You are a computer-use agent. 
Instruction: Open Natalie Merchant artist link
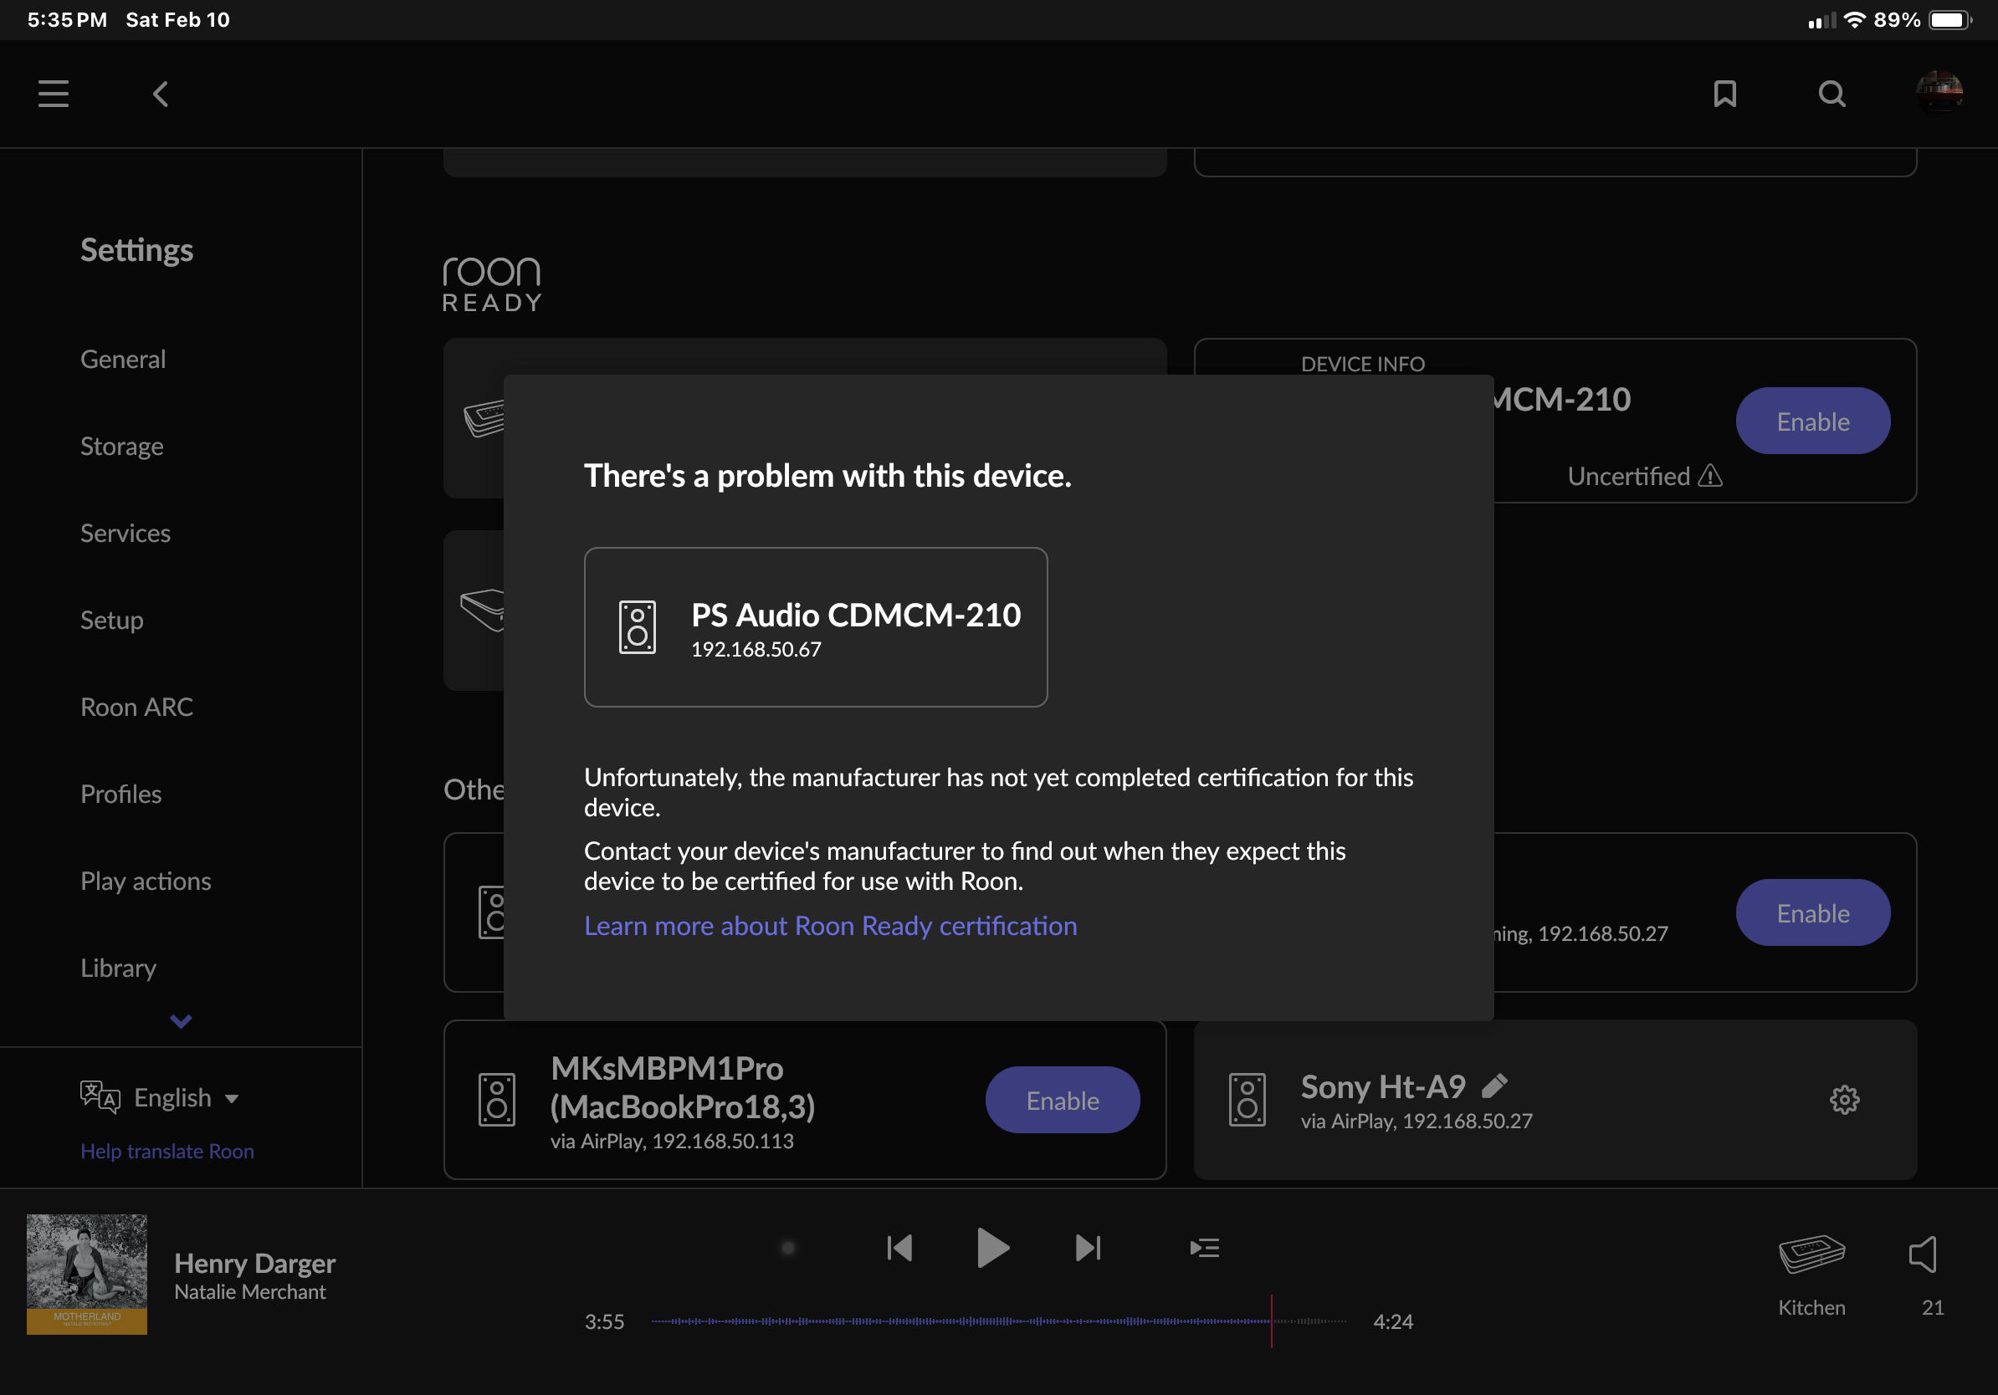point(249,1291)
